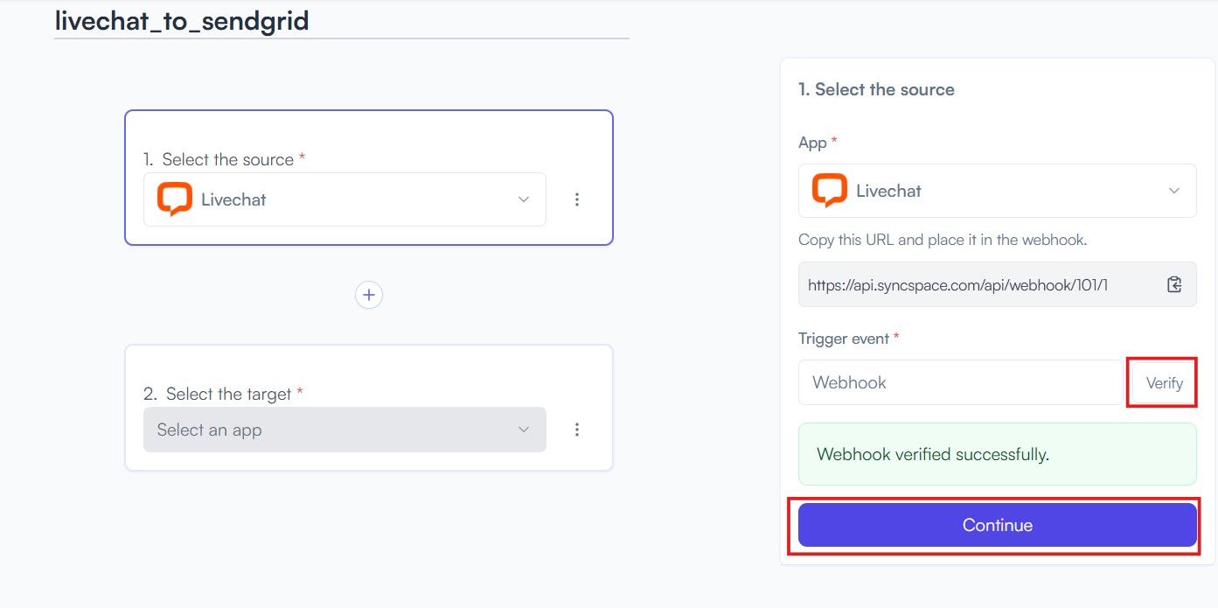Click the Livechat logo in the App field
The width and height of the screenshot is (1218, 608).
pyautogui.click(x=830, y=191)
